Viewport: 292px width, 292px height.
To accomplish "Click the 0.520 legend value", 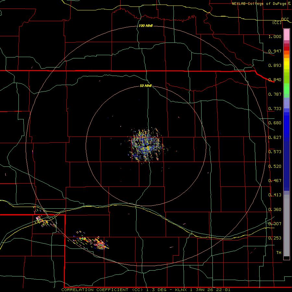I will click(275, 166).
